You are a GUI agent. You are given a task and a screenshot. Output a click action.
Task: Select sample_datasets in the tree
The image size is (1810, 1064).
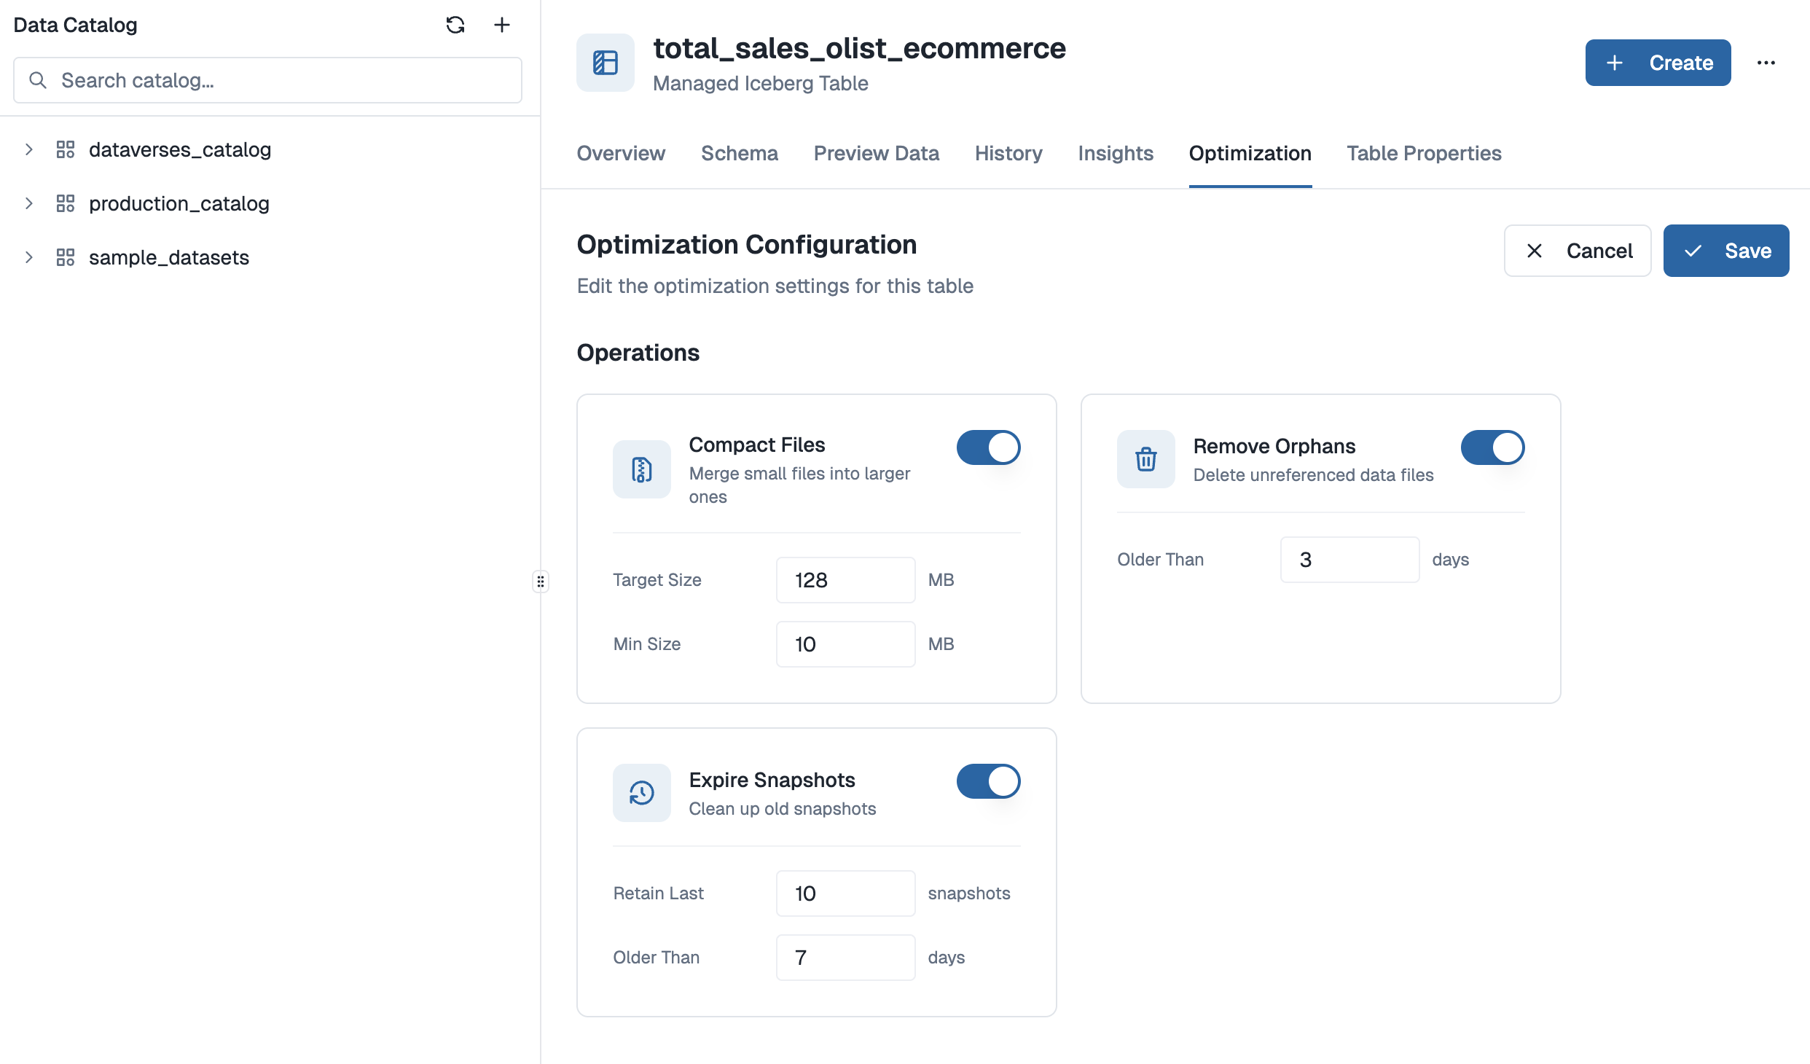click(x=169, y=257)
